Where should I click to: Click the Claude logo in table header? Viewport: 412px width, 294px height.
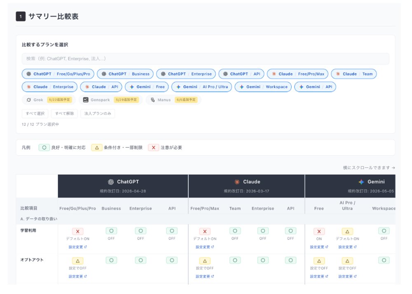pyautogui.click(x=237, y=182)
